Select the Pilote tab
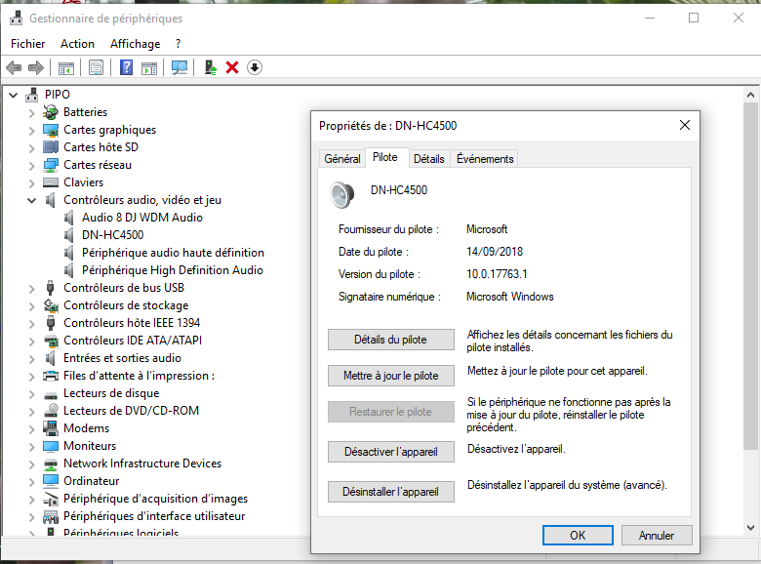Viewport: 761px width, 564px height. coord(384,157)
